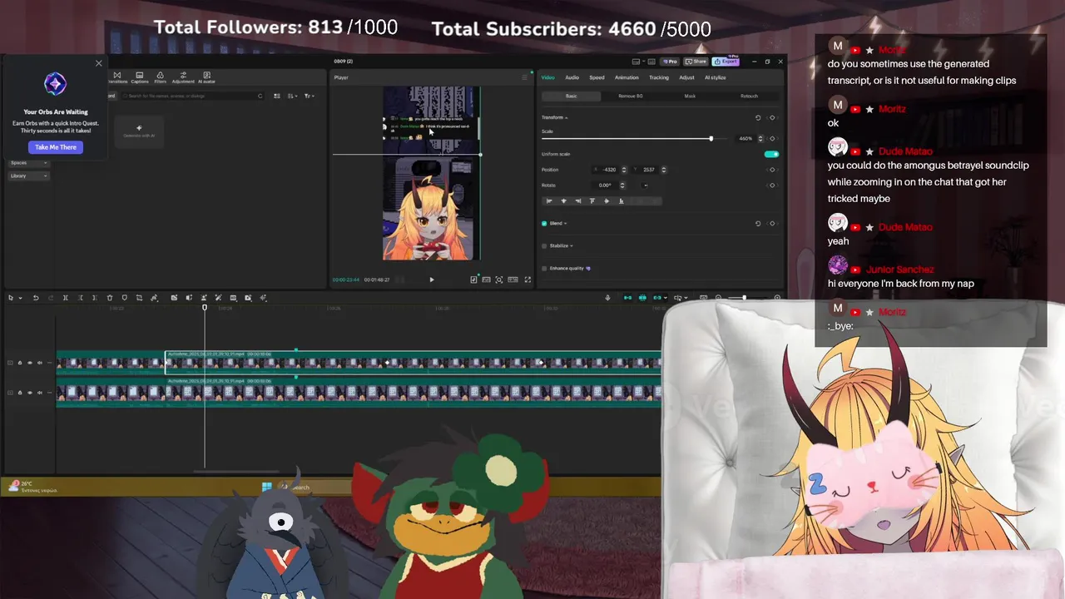
Task: Open the Adjustment panel
Action: tap(183, 77)
